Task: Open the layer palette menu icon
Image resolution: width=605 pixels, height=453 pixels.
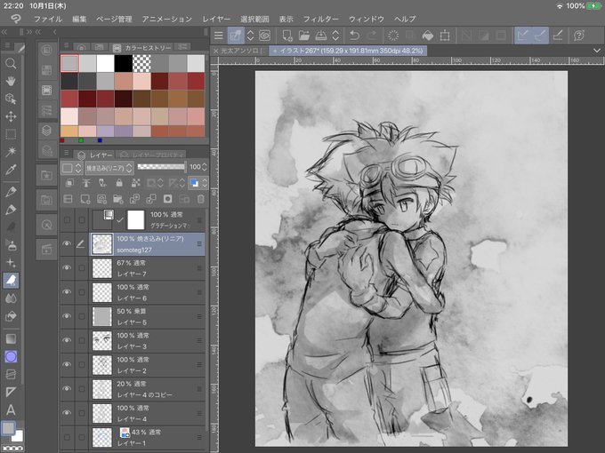Action: [66, 154]
